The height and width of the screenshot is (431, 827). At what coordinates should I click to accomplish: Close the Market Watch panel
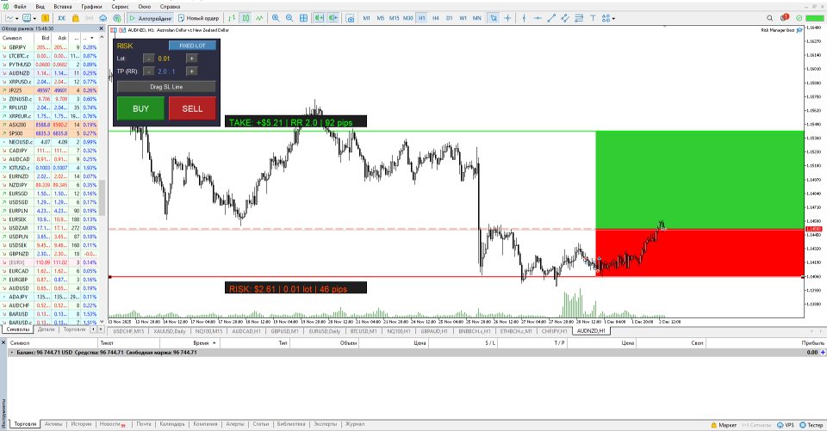102,28
